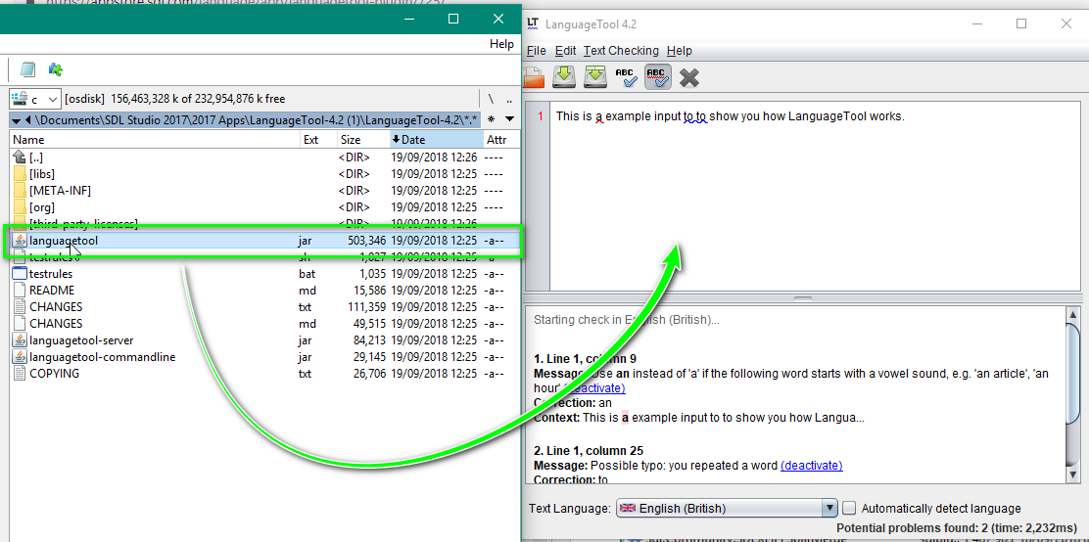Click the asterisk favorites button beside path

pos(492,118)
